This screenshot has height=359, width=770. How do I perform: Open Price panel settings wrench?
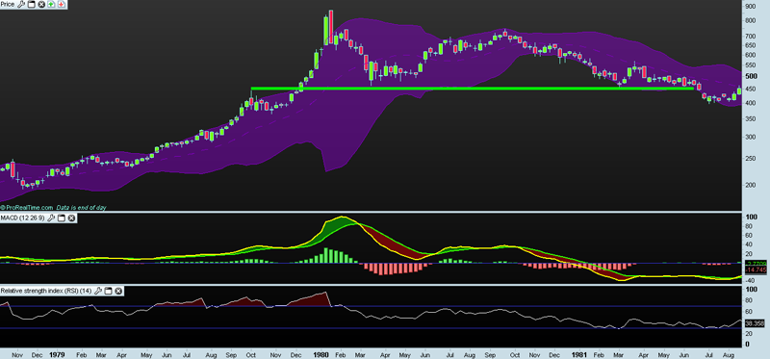21,5
